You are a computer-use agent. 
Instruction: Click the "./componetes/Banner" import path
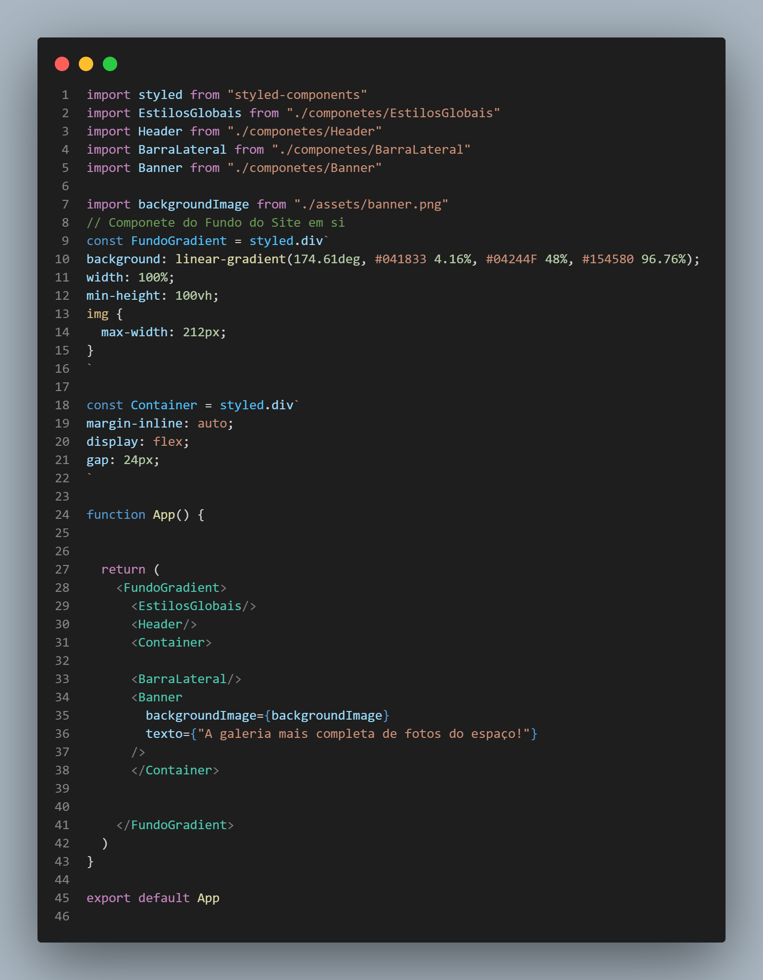click(304, 168)
